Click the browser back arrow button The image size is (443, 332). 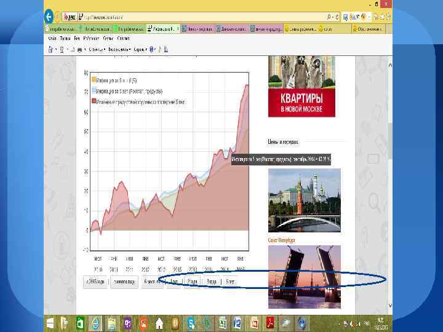49,17
